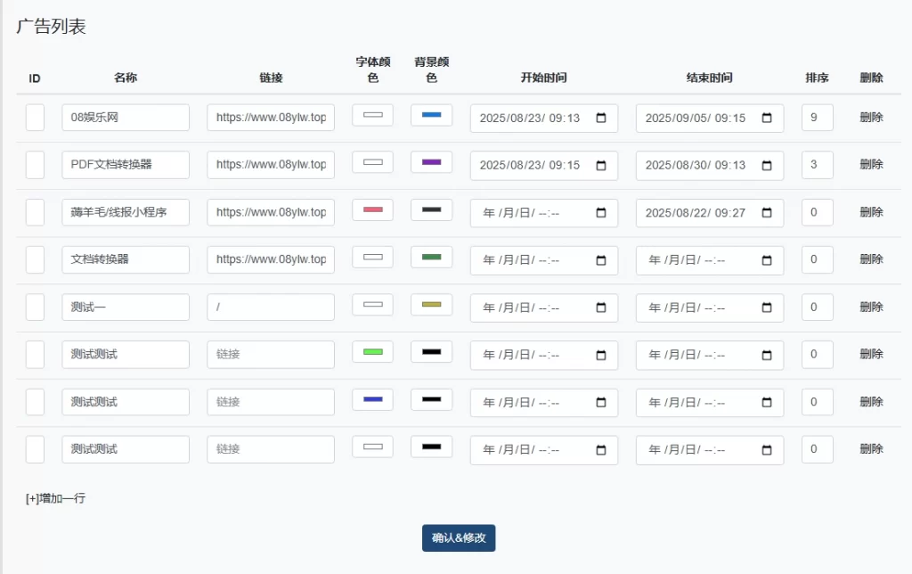Viewport: 912px width, 574px height.
Task: Add a new row with [+]增加一行
Action: coord(56,498)
